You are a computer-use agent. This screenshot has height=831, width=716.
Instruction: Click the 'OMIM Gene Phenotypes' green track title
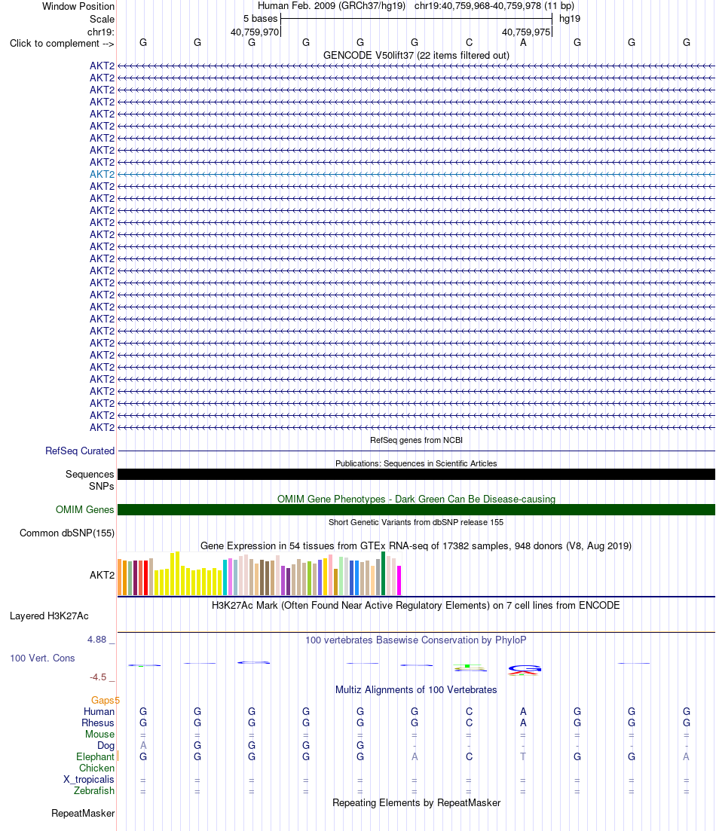416,500
